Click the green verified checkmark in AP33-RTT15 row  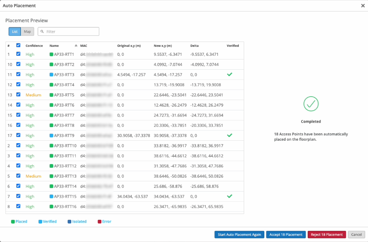pyautogui.click(x=229, y=196)
